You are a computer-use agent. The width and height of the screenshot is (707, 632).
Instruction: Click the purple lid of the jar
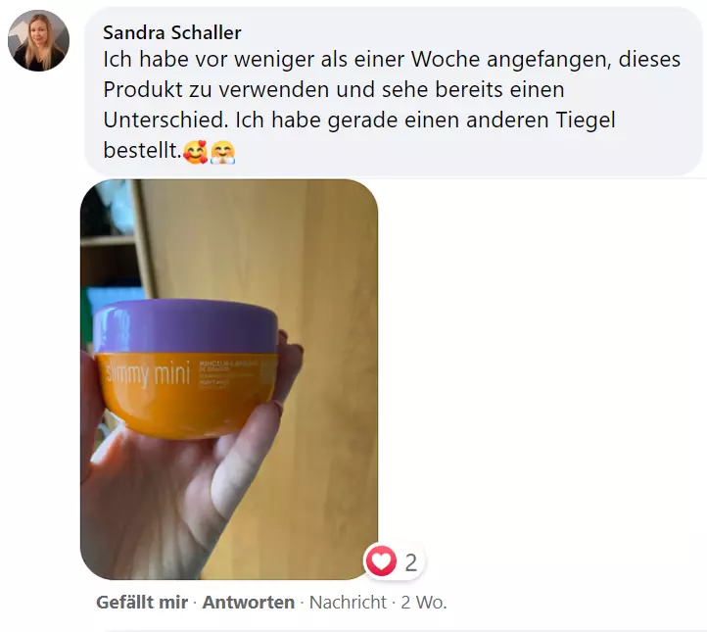185,325
